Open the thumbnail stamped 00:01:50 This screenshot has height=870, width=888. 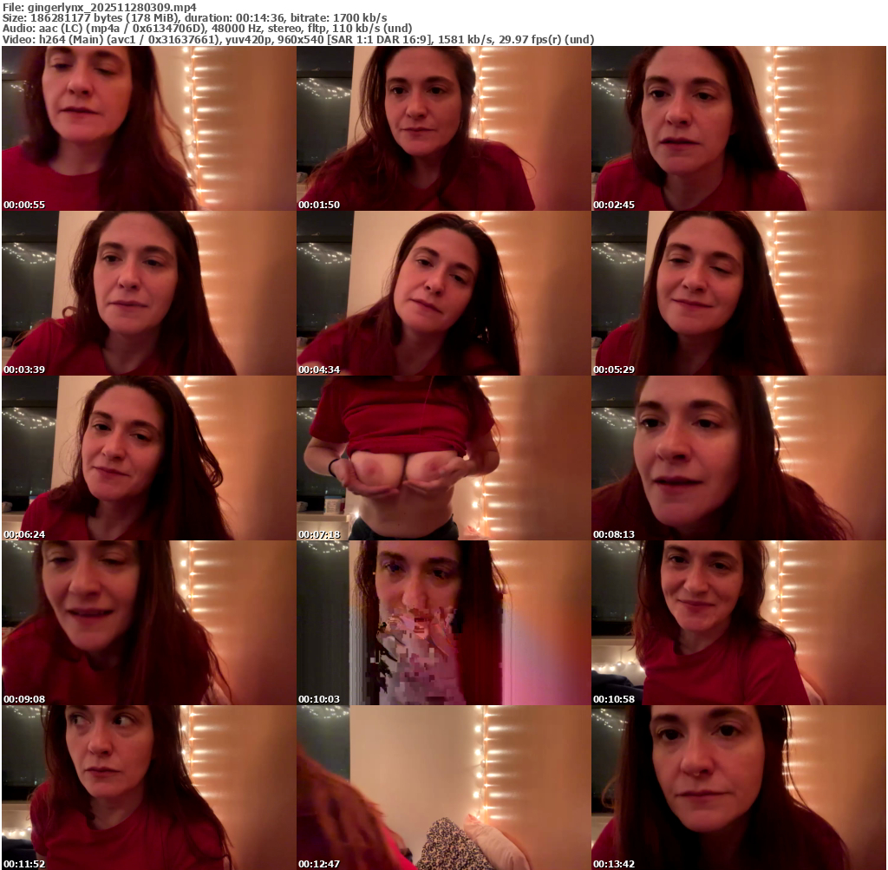click(x=443, y=128)
